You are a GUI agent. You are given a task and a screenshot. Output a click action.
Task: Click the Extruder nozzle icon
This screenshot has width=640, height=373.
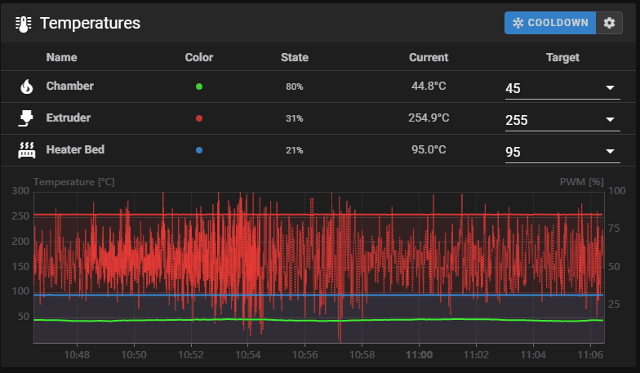[x=26, y=118]
